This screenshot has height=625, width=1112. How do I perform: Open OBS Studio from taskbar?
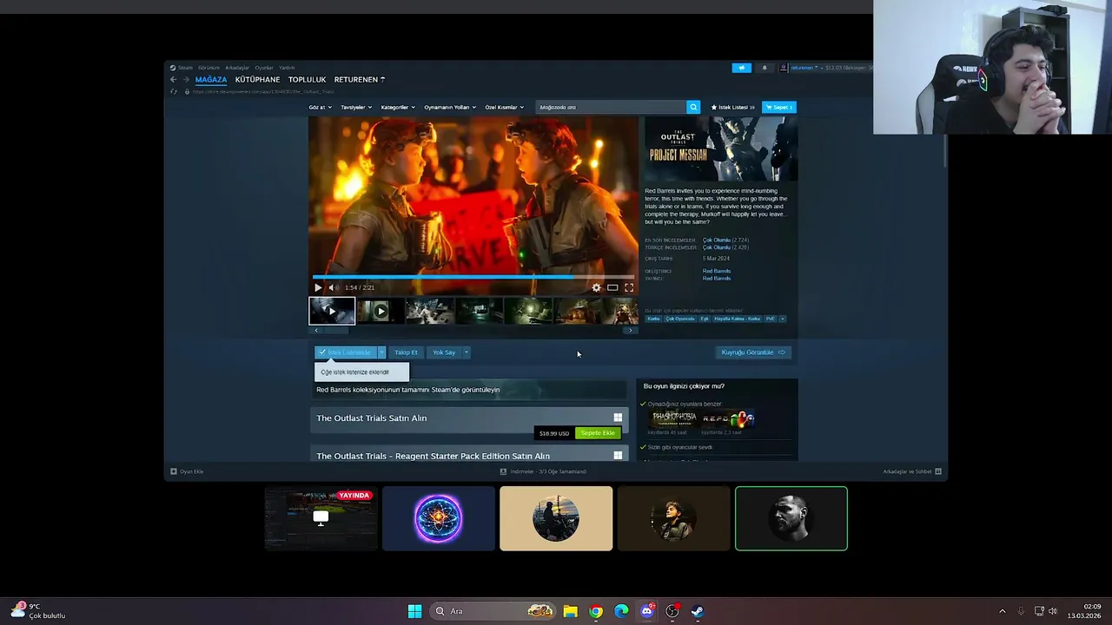point(672,611)
